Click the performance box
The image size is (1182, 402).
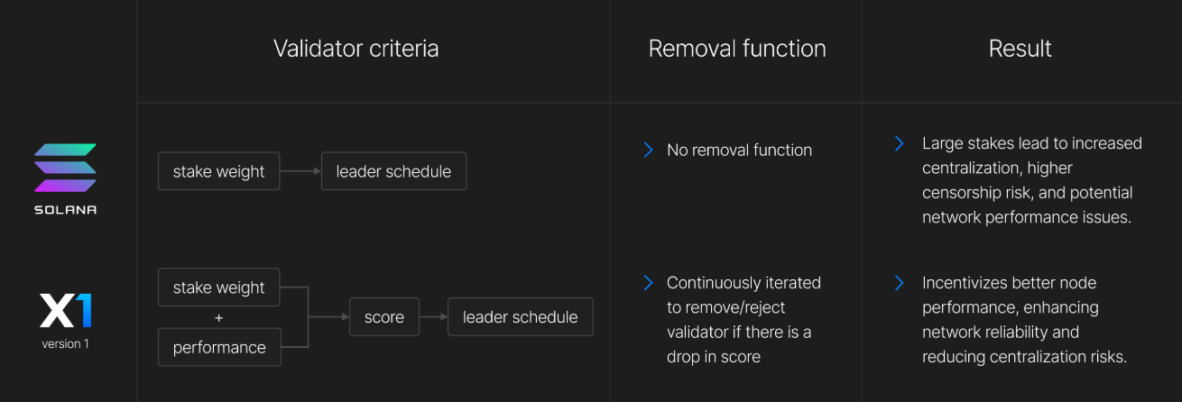[219, 347]
